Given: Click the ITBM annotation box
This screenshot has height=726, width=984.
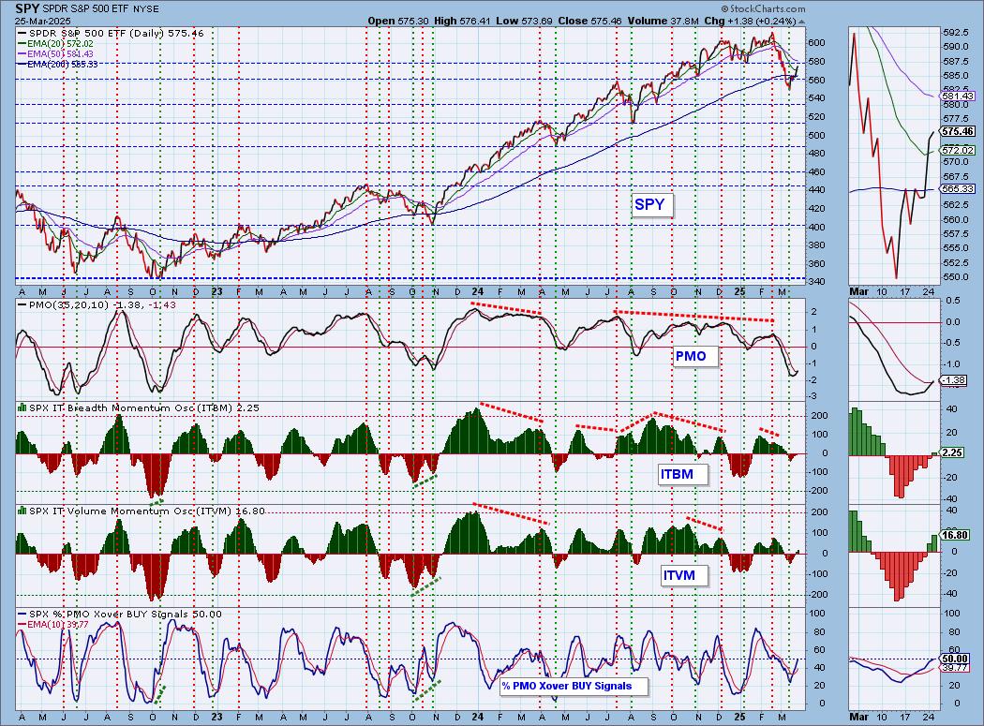Looking at the screenshot, I should [x=681, y=474].
